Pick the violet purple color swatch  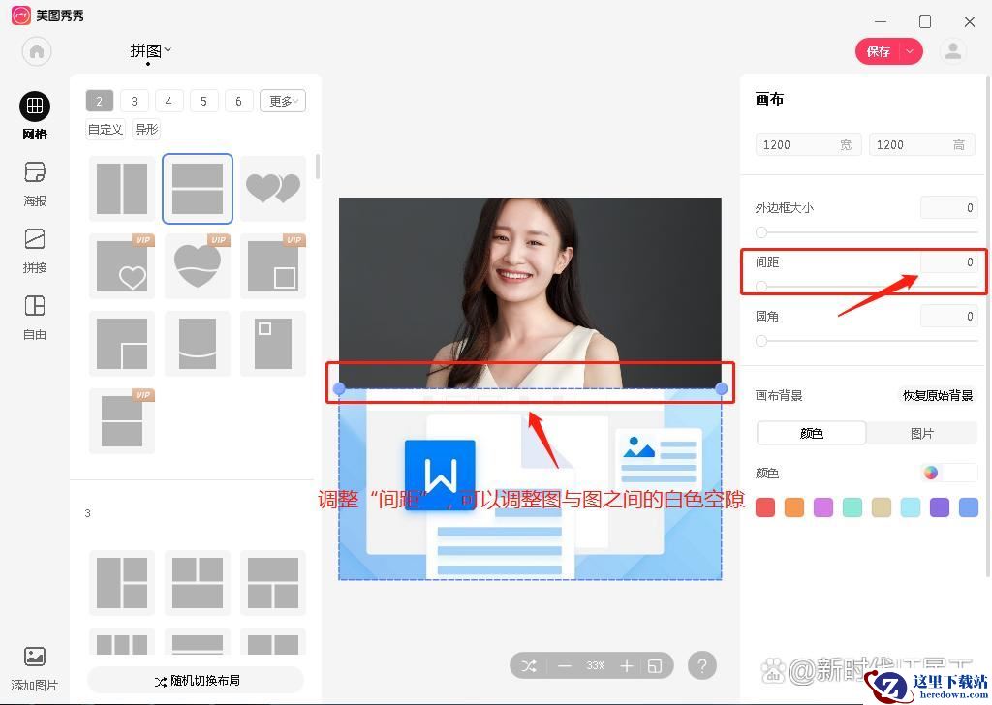(x=940, y=507)
